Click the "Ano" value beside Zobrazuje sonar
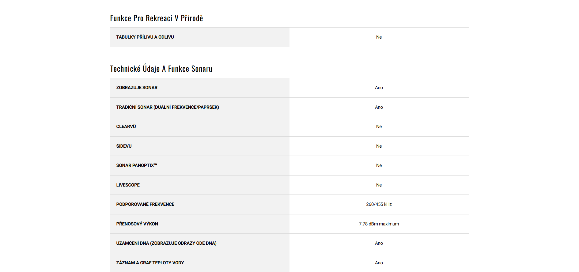Image resolution: width=579 pixels, height=272 pixels. [379, 88]
